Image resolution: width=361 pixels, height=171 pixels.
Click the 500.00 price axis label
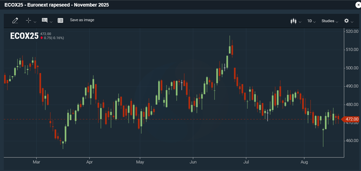click(352, 68)
